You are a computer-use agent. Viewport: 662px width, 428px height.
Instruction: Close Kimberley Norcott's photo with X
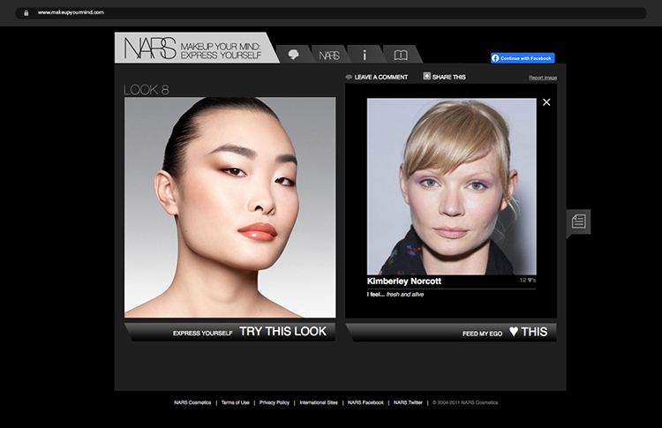[546, 102]
